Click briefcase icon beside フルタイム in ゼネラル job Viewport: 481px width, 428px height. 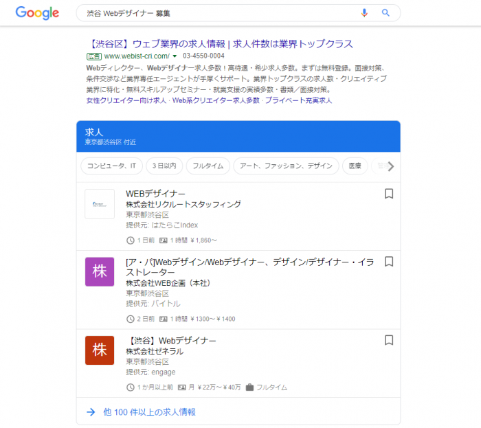pos(249,387)
